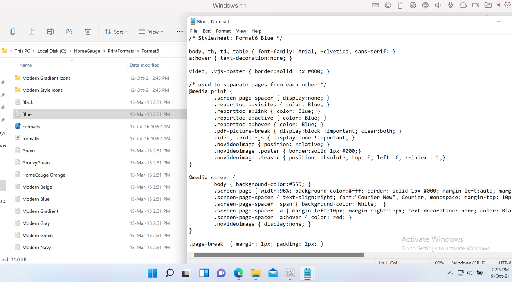Click Notepad horizontal scrollbar thumb

pos(279,255)
